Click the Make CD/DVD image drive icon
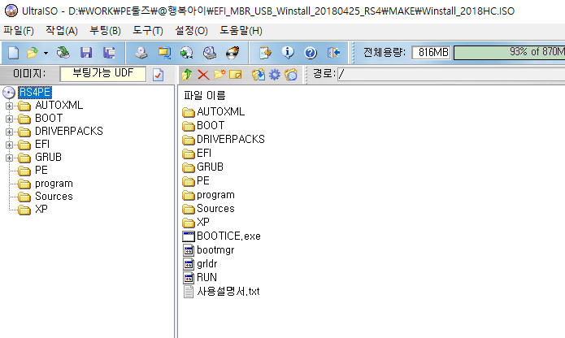565x338 pixels. click(x=141, y=53)
